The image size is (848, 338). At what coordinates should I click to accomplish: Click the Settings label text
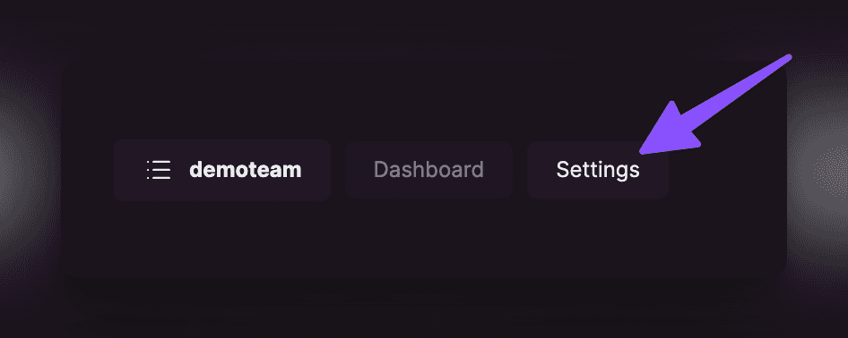pyautogui.click(x=598, y=171)
